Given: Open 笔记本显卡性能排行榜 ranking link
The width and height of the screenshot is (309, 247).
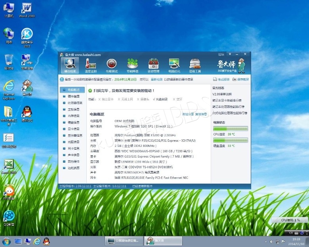Looking at the screenshot, I should pyautogui.click(x=227, y=101).
